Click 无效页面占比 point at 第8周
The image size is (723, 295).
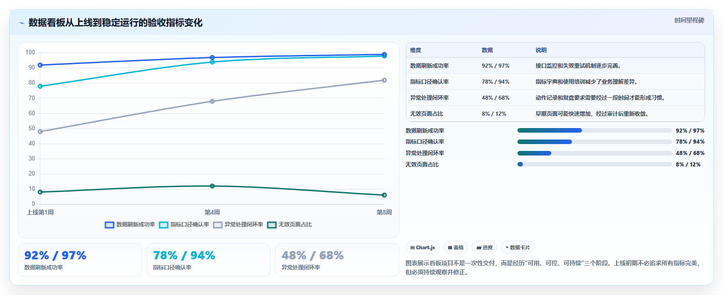click(x=384, y=195)
